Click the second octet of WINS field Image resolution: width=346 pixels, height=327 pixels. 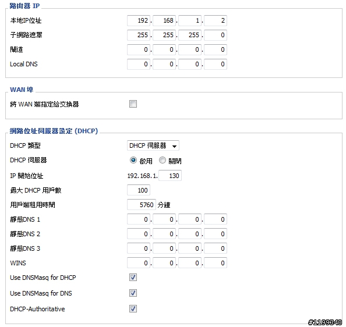point(164,263)
